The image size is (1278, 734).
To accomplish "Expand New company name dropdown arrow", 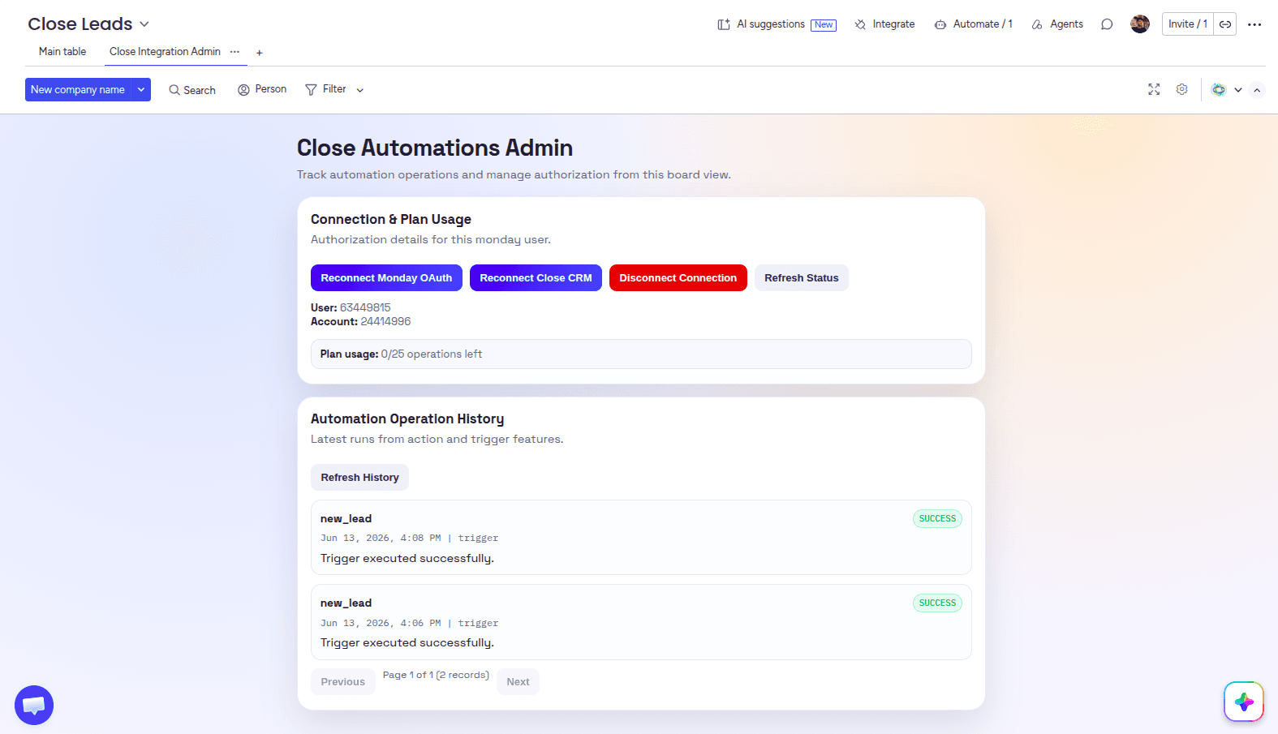I will [x=141, y=89].
